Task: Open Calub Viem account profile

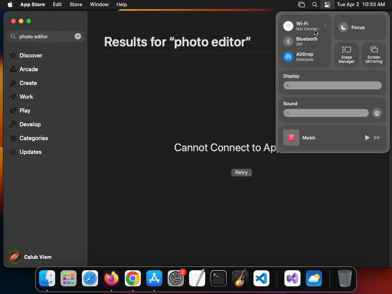Action: [x=29, y=257]
